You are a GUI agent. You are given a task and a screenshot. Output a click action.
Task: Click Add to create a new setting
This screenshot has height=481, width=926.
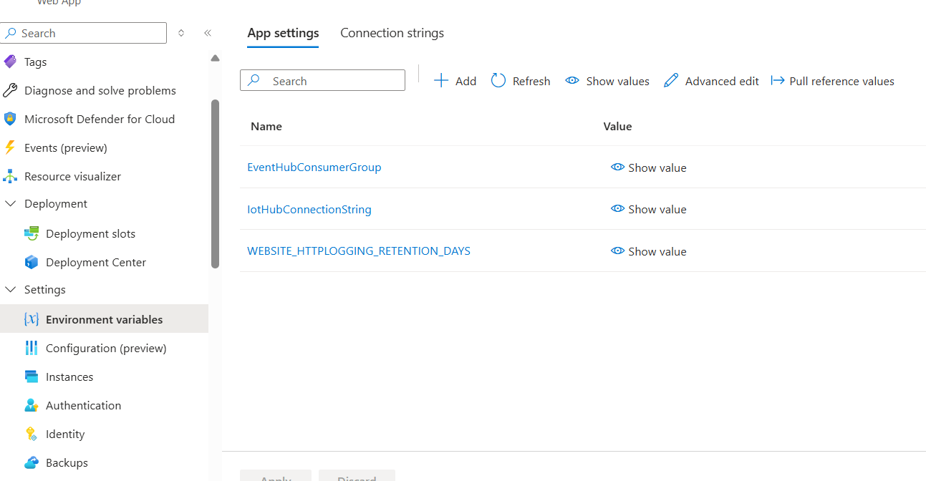pos(455,81)
